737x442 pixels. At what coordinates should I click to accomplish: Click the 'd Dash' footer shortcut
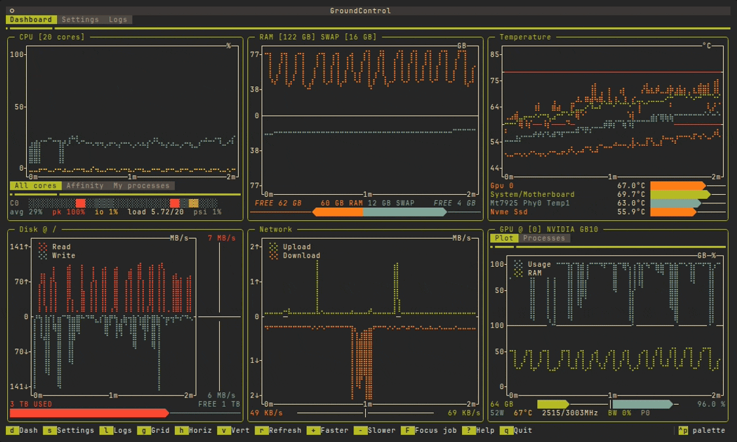22,430
